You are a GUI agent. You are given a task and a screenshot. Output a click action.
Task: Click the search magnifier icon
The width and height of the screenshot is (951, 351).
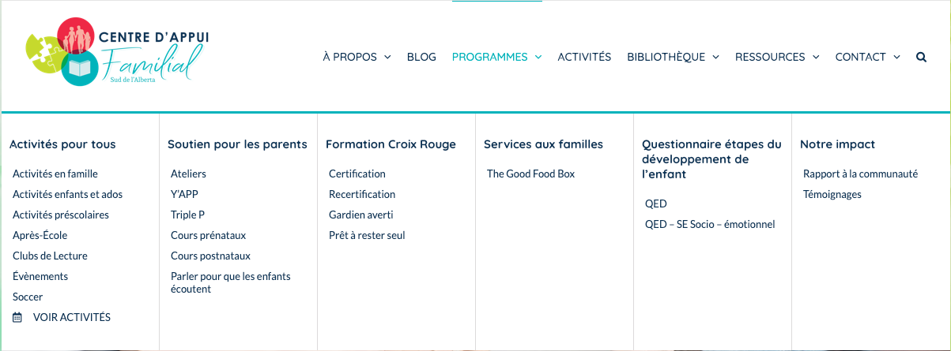[x=921, y=57]
